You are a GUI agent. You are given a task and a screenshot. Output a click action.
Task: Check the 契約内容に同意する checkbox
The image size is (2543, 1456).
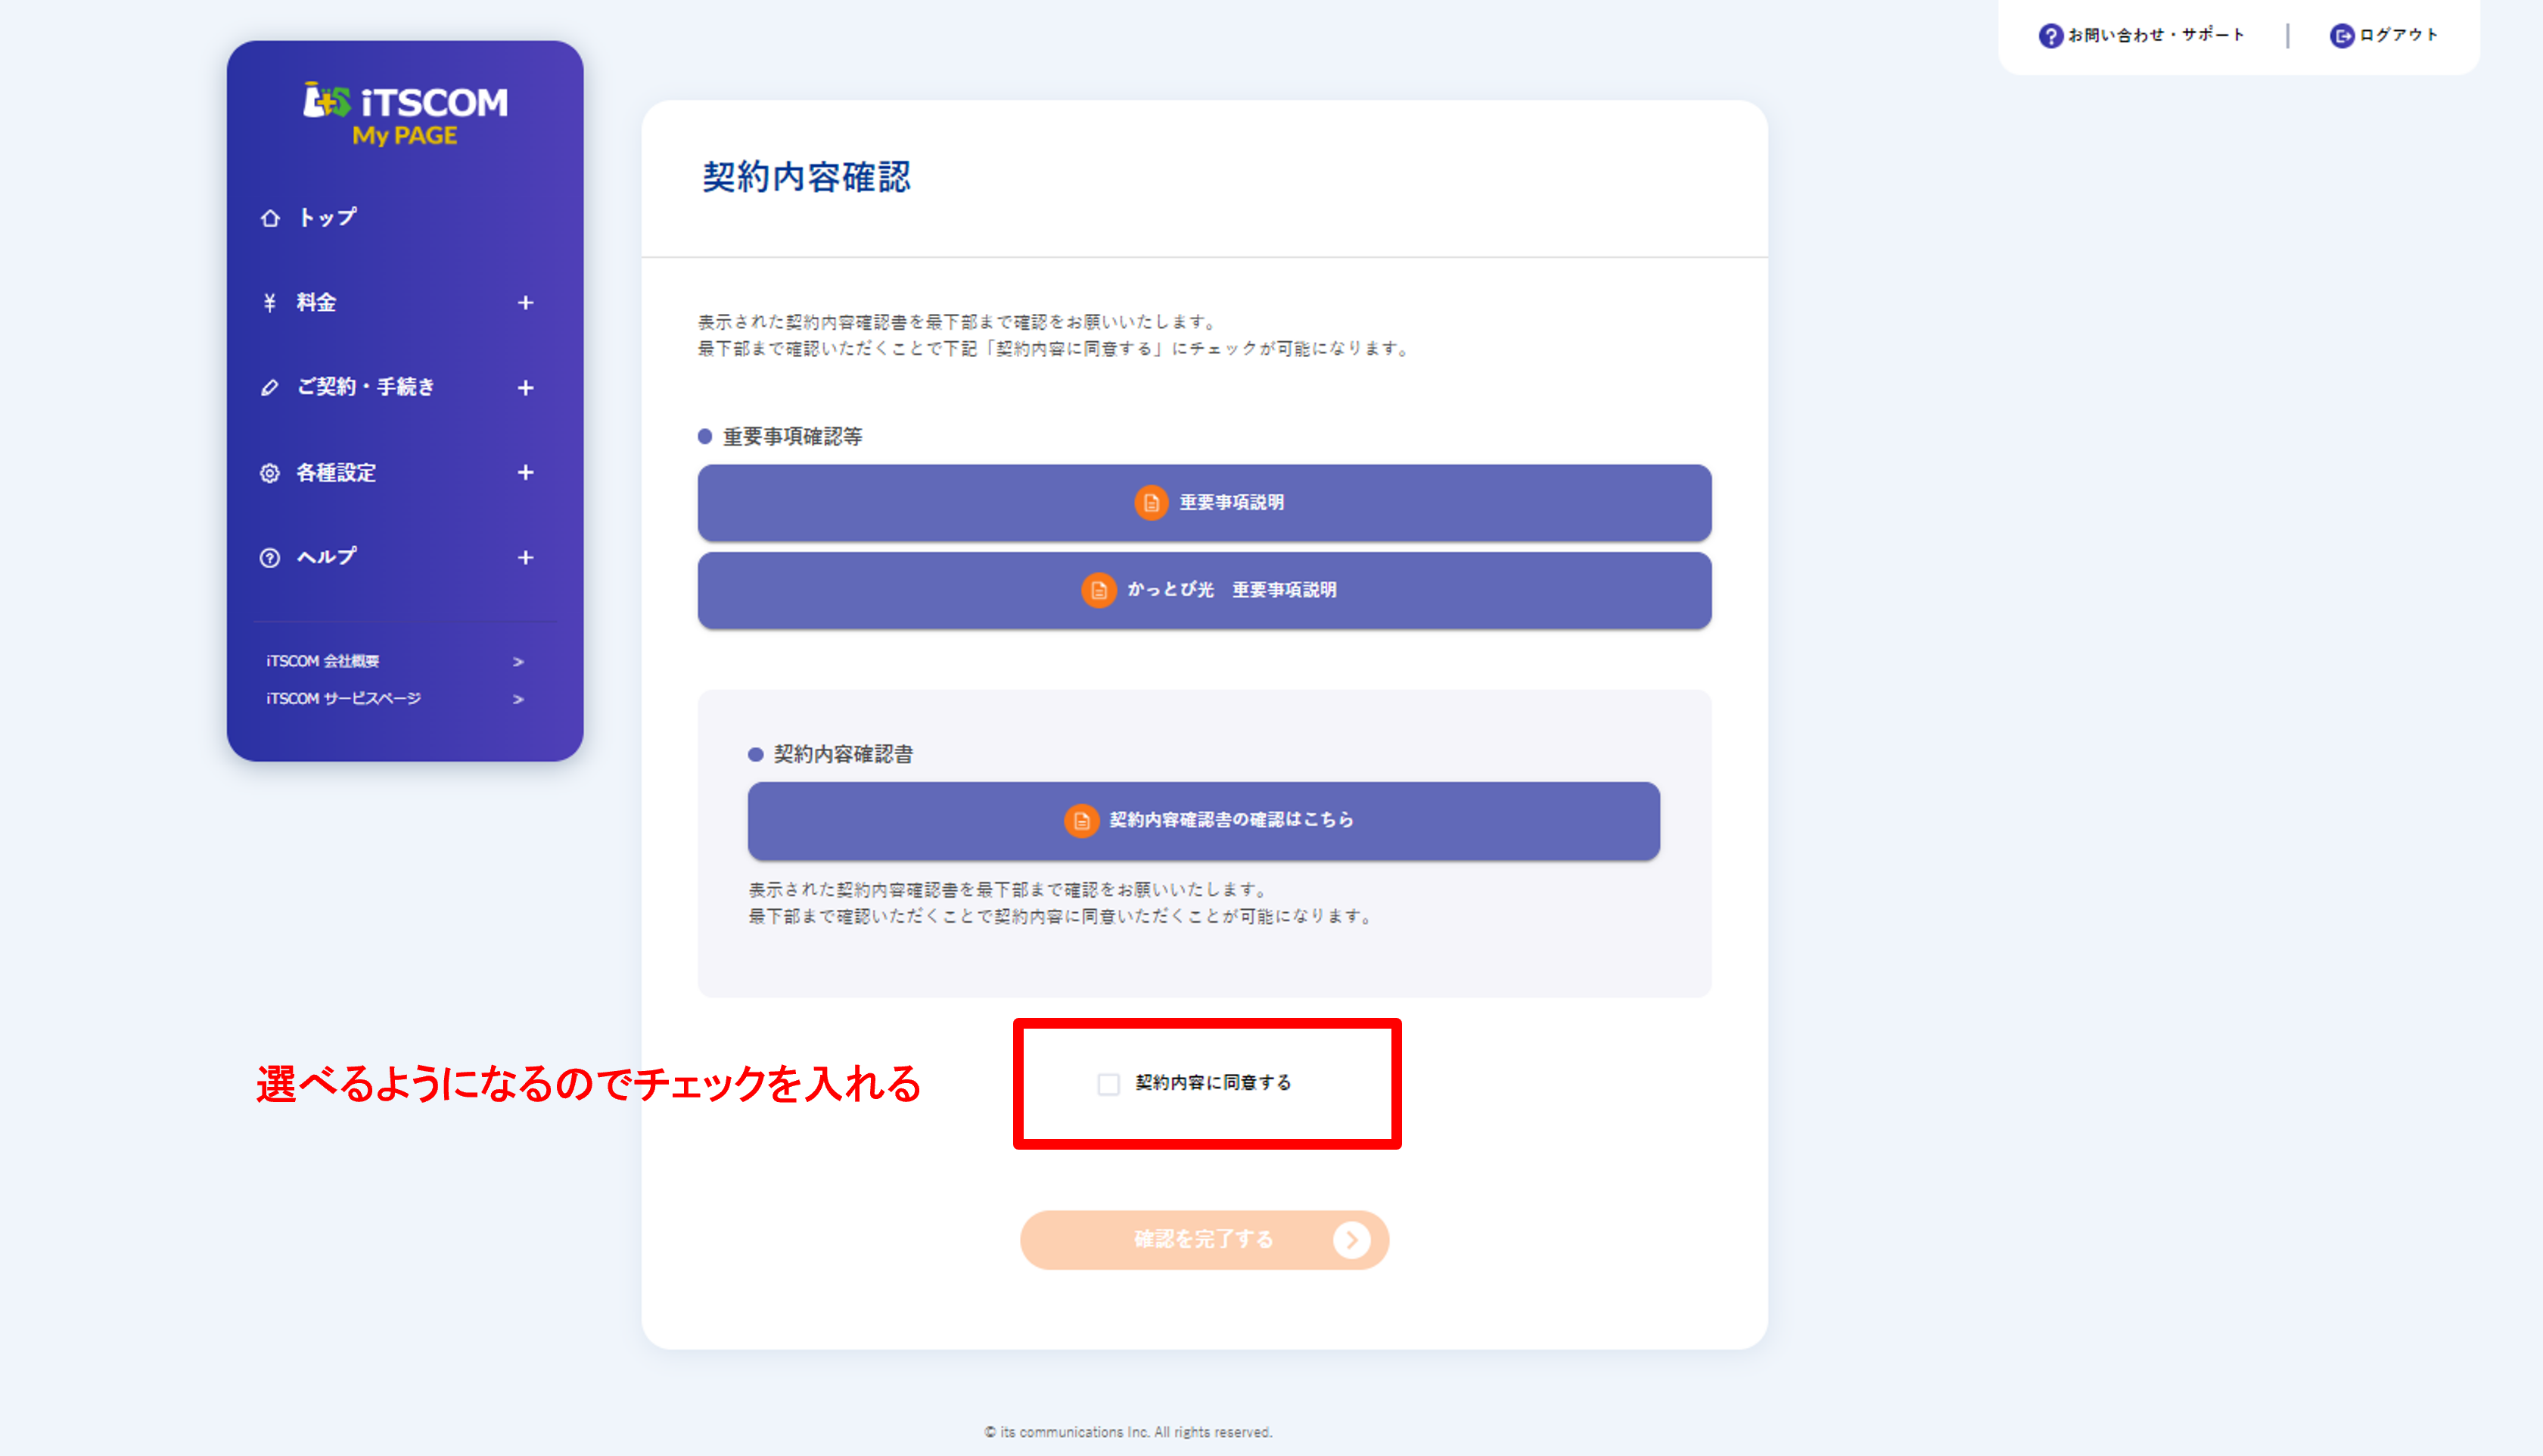[1108, 1084]
